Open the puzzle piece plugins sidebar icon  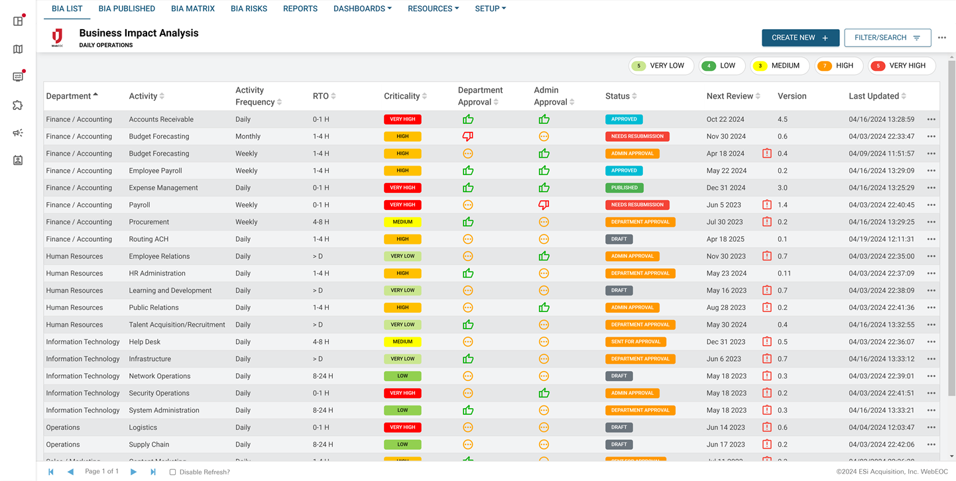18,105
